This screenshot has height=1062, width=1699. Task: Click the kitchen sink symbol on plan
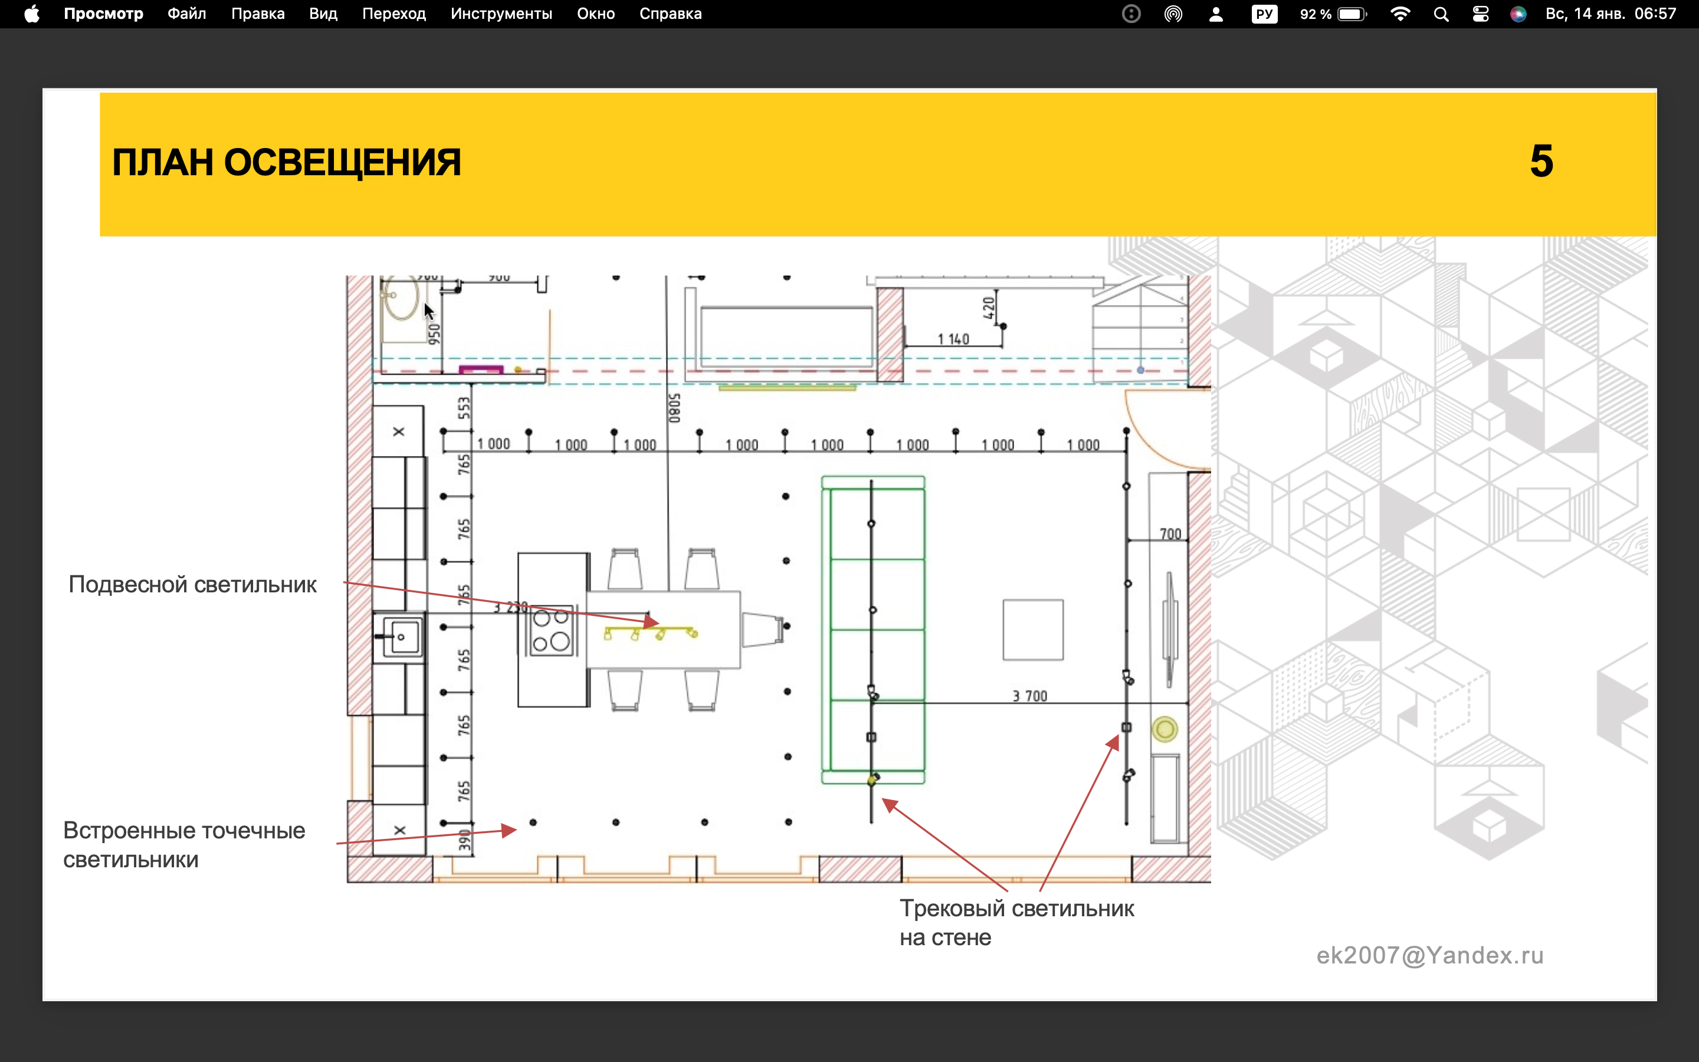coord(403,637)
